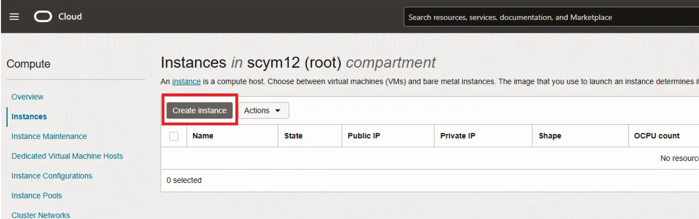This screenshot has width=699, height=219.
Task: Click the Oracle Cloud logo
Action: point(58,16)
